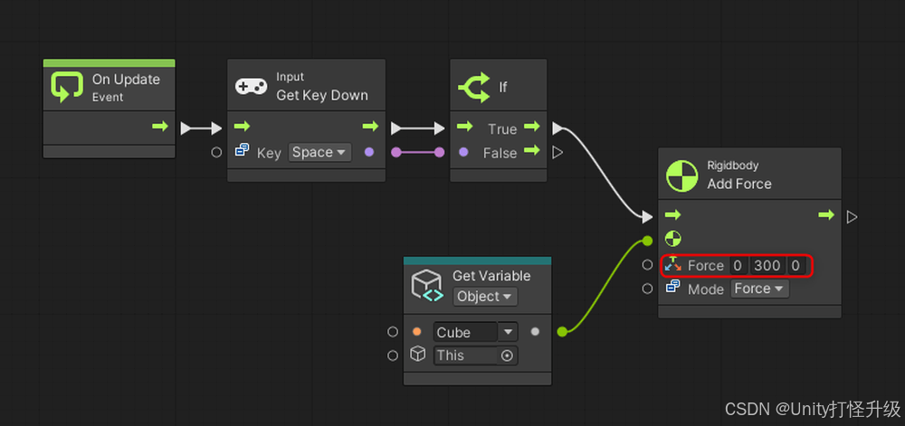Select the If node title text

[x=502, y=87]
